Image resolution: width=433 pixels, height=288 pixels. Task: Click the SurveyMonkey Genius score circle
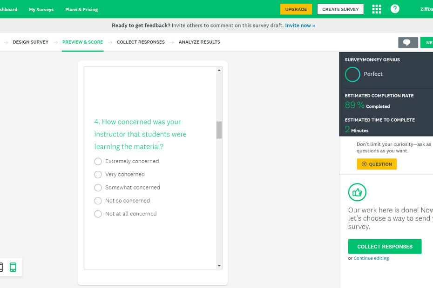click(x=352, y=74)
